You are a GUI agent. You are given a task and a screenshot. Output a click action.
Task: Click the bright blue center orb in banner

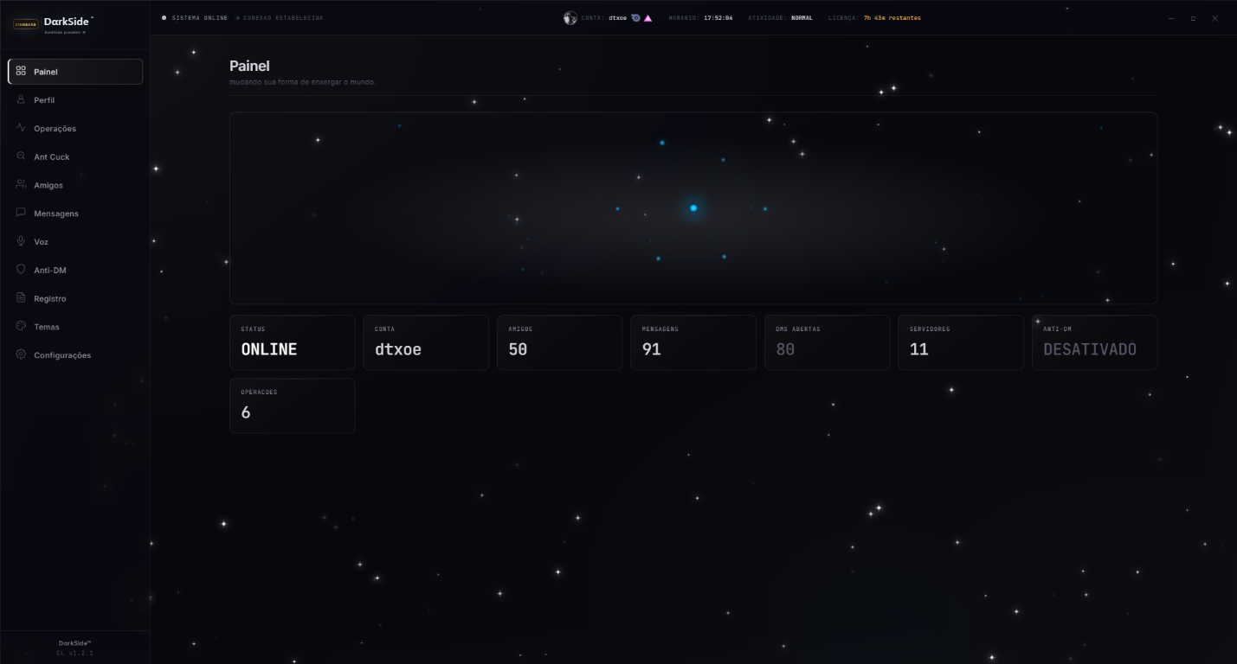[693, 207]
